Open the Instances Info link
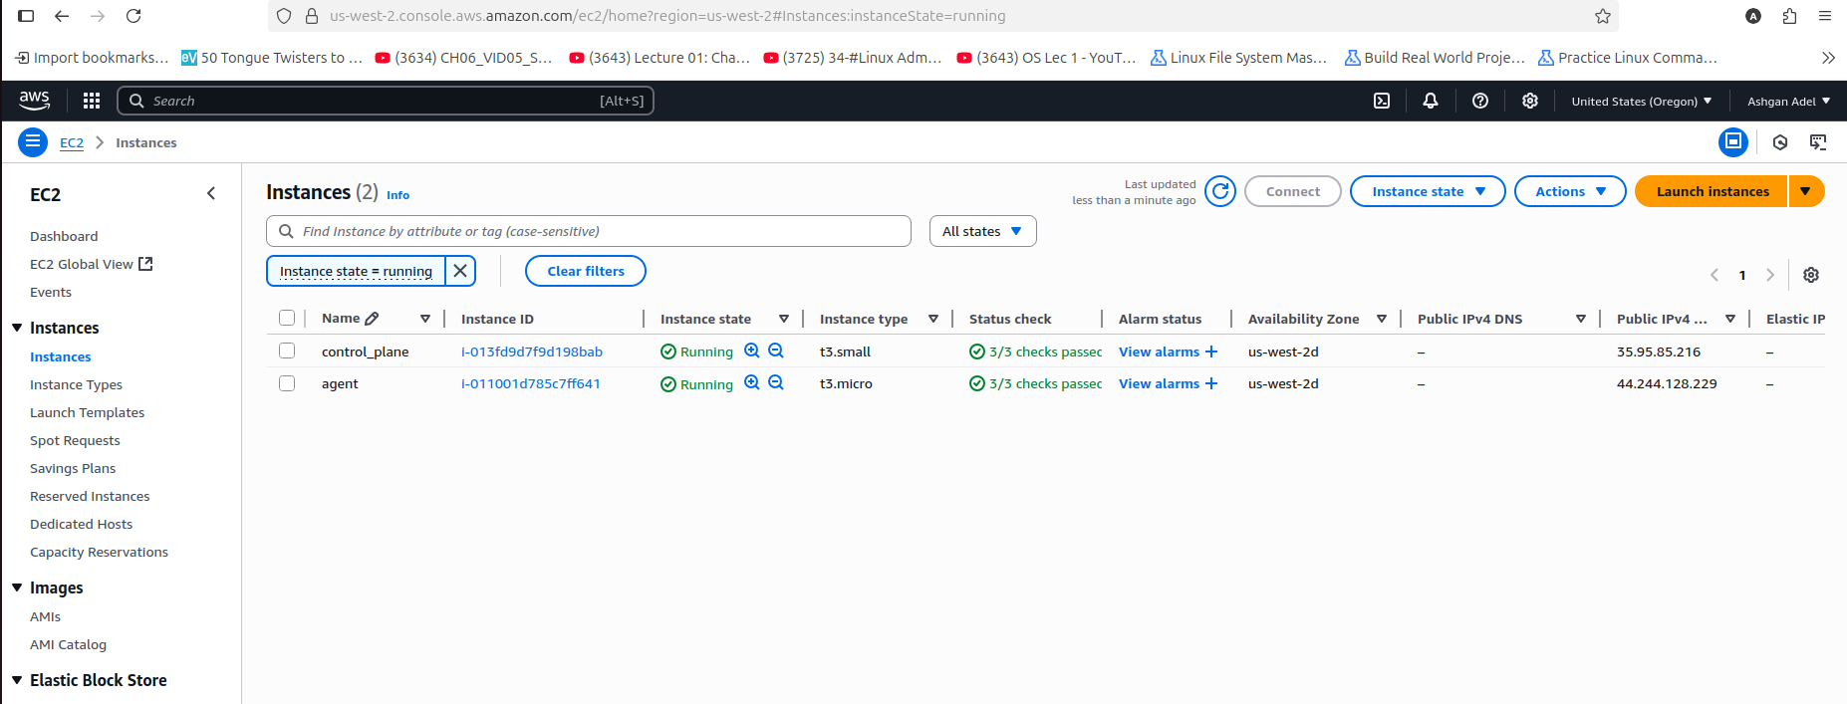Screen dimensions: 1847x704 point(397,195)
